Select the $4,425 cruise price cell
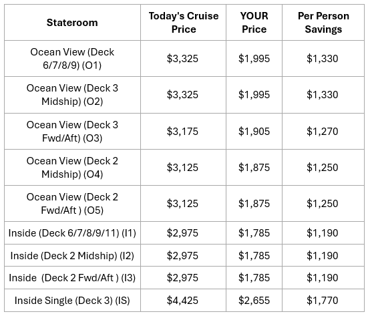 pos(183,301)
